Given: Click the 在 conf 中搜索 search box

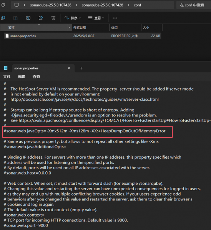Looking at the screenshot, I should (x=193, y=5).
